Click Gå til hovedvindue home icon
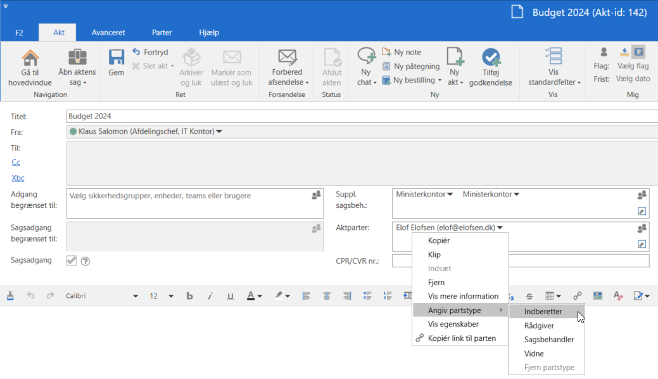Image resolution: width=658 pixels, height=379 pixels. tap(30, 58)
